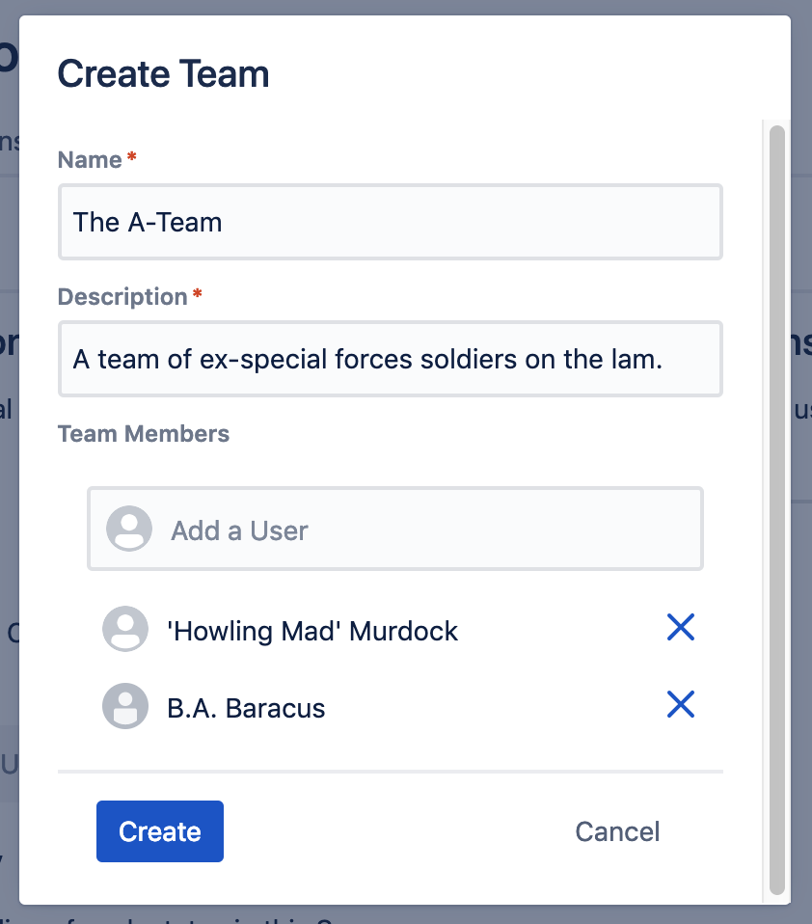Click the required asterisk next to Description

[197, 294]
